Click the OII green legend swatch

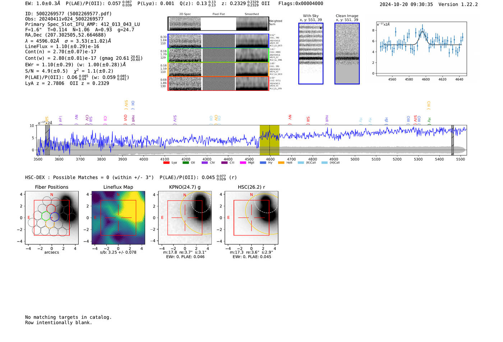(x=185, y=163)
